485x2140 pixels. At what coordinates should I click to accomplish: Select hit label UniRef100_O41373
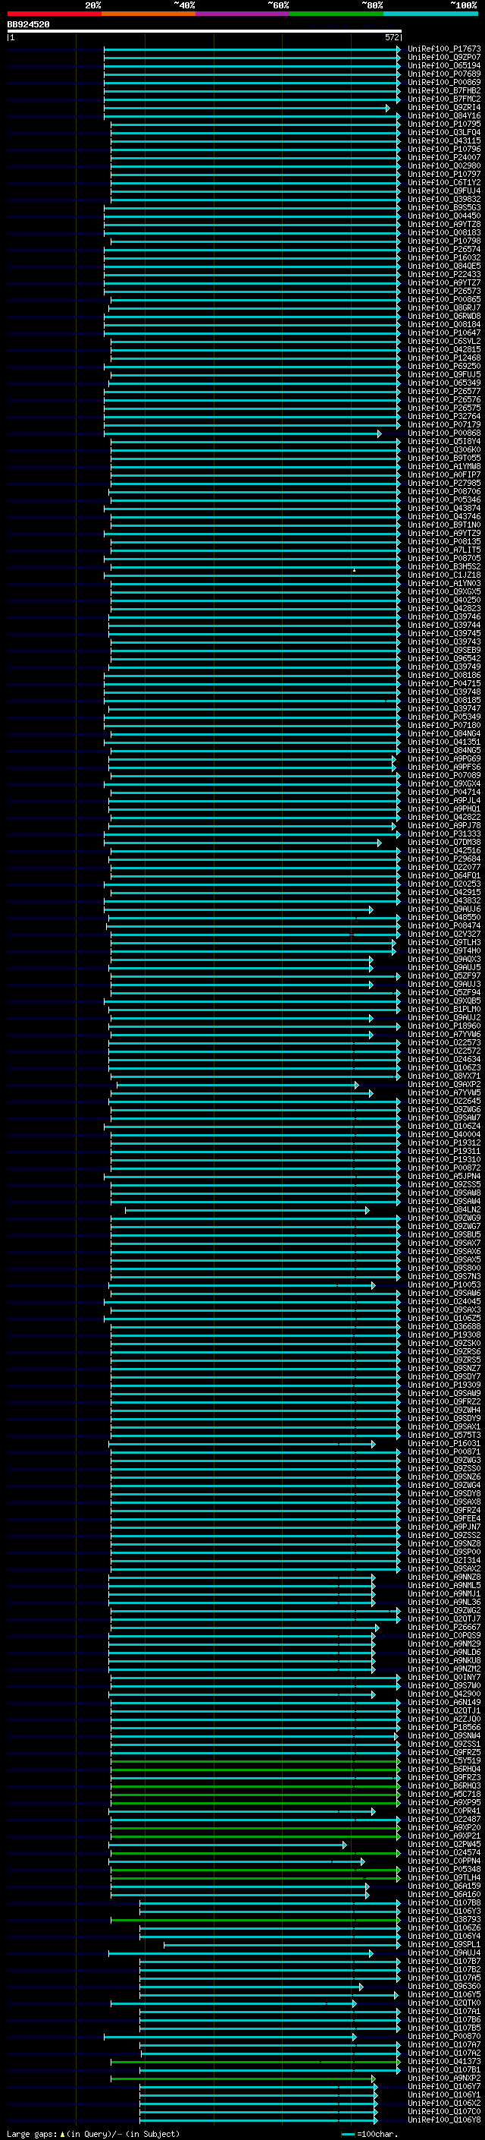[444, 2061]
